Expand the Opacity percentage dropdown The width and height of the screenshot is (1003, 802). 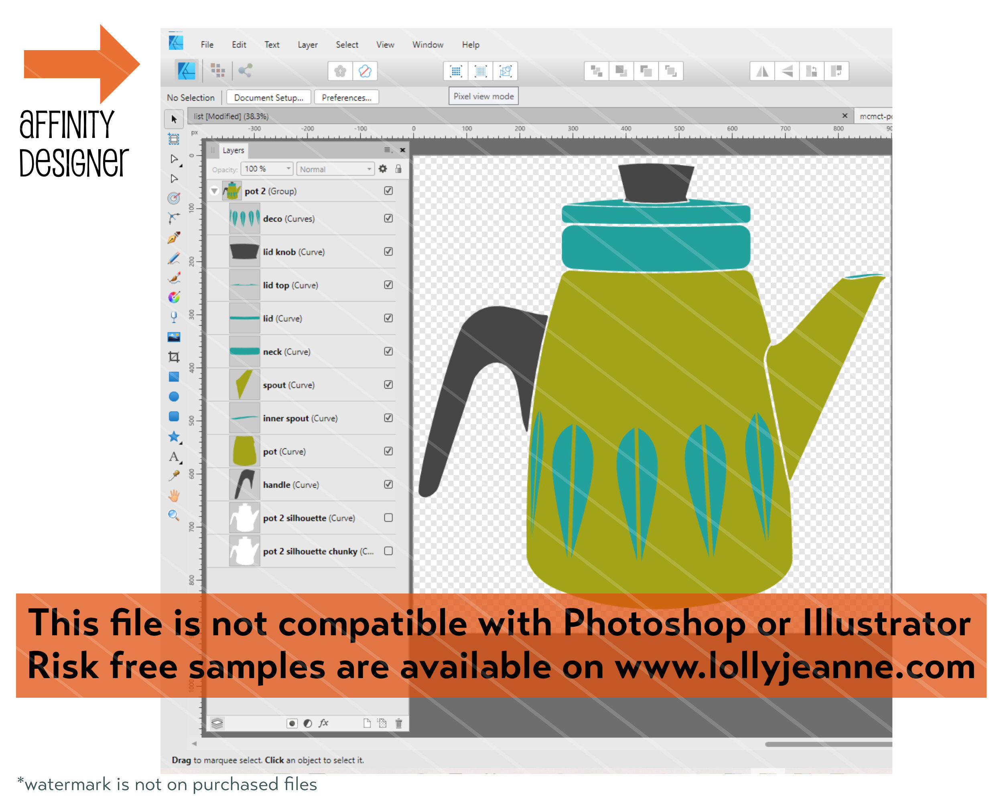pos(288,169)
